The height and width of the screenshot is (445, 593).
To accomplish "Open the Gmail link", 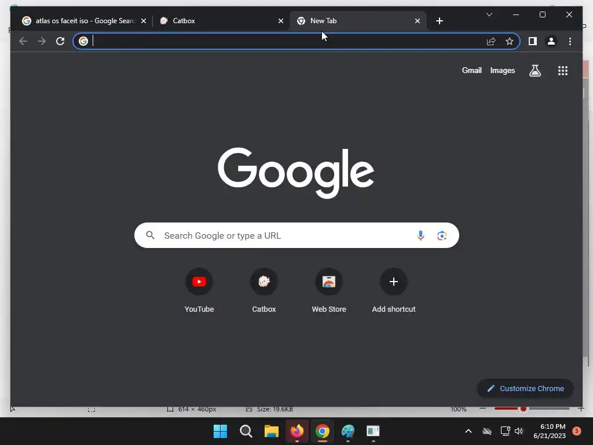I will 471,70.
